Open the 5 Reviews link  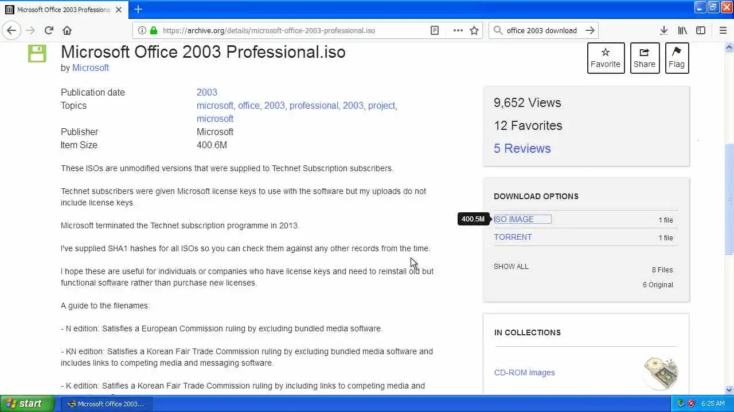point(522,148)
